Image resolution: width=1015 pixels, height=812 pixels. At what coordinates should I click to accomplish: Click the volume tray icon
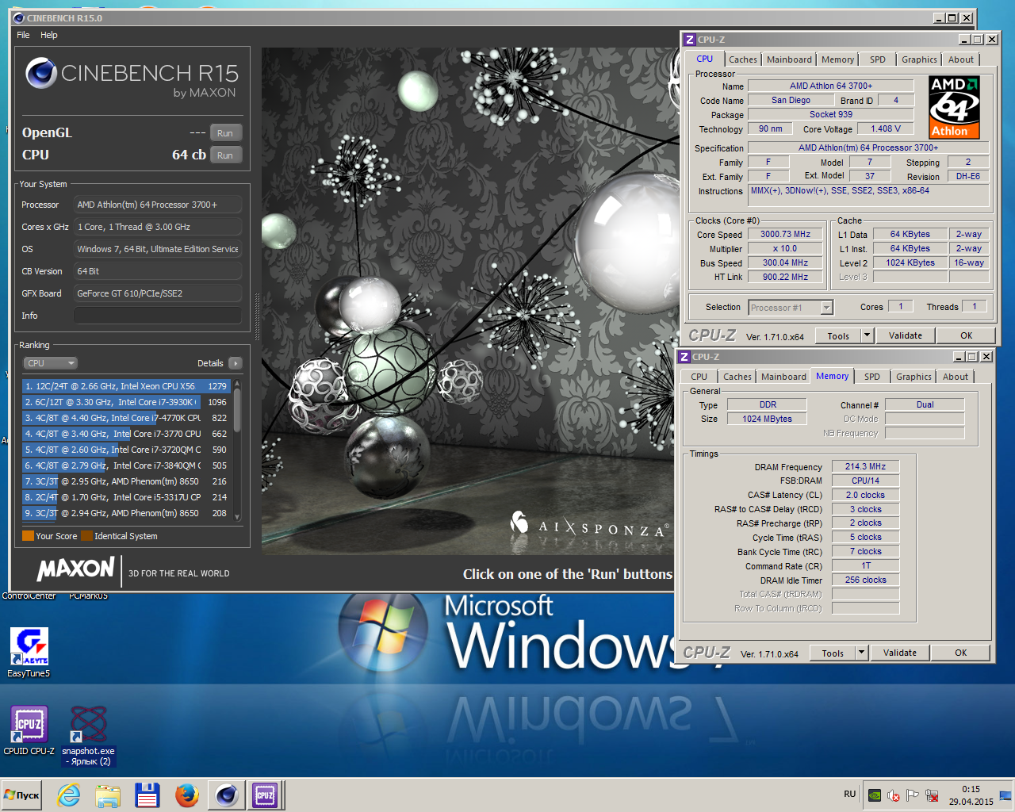coord(894,795)
